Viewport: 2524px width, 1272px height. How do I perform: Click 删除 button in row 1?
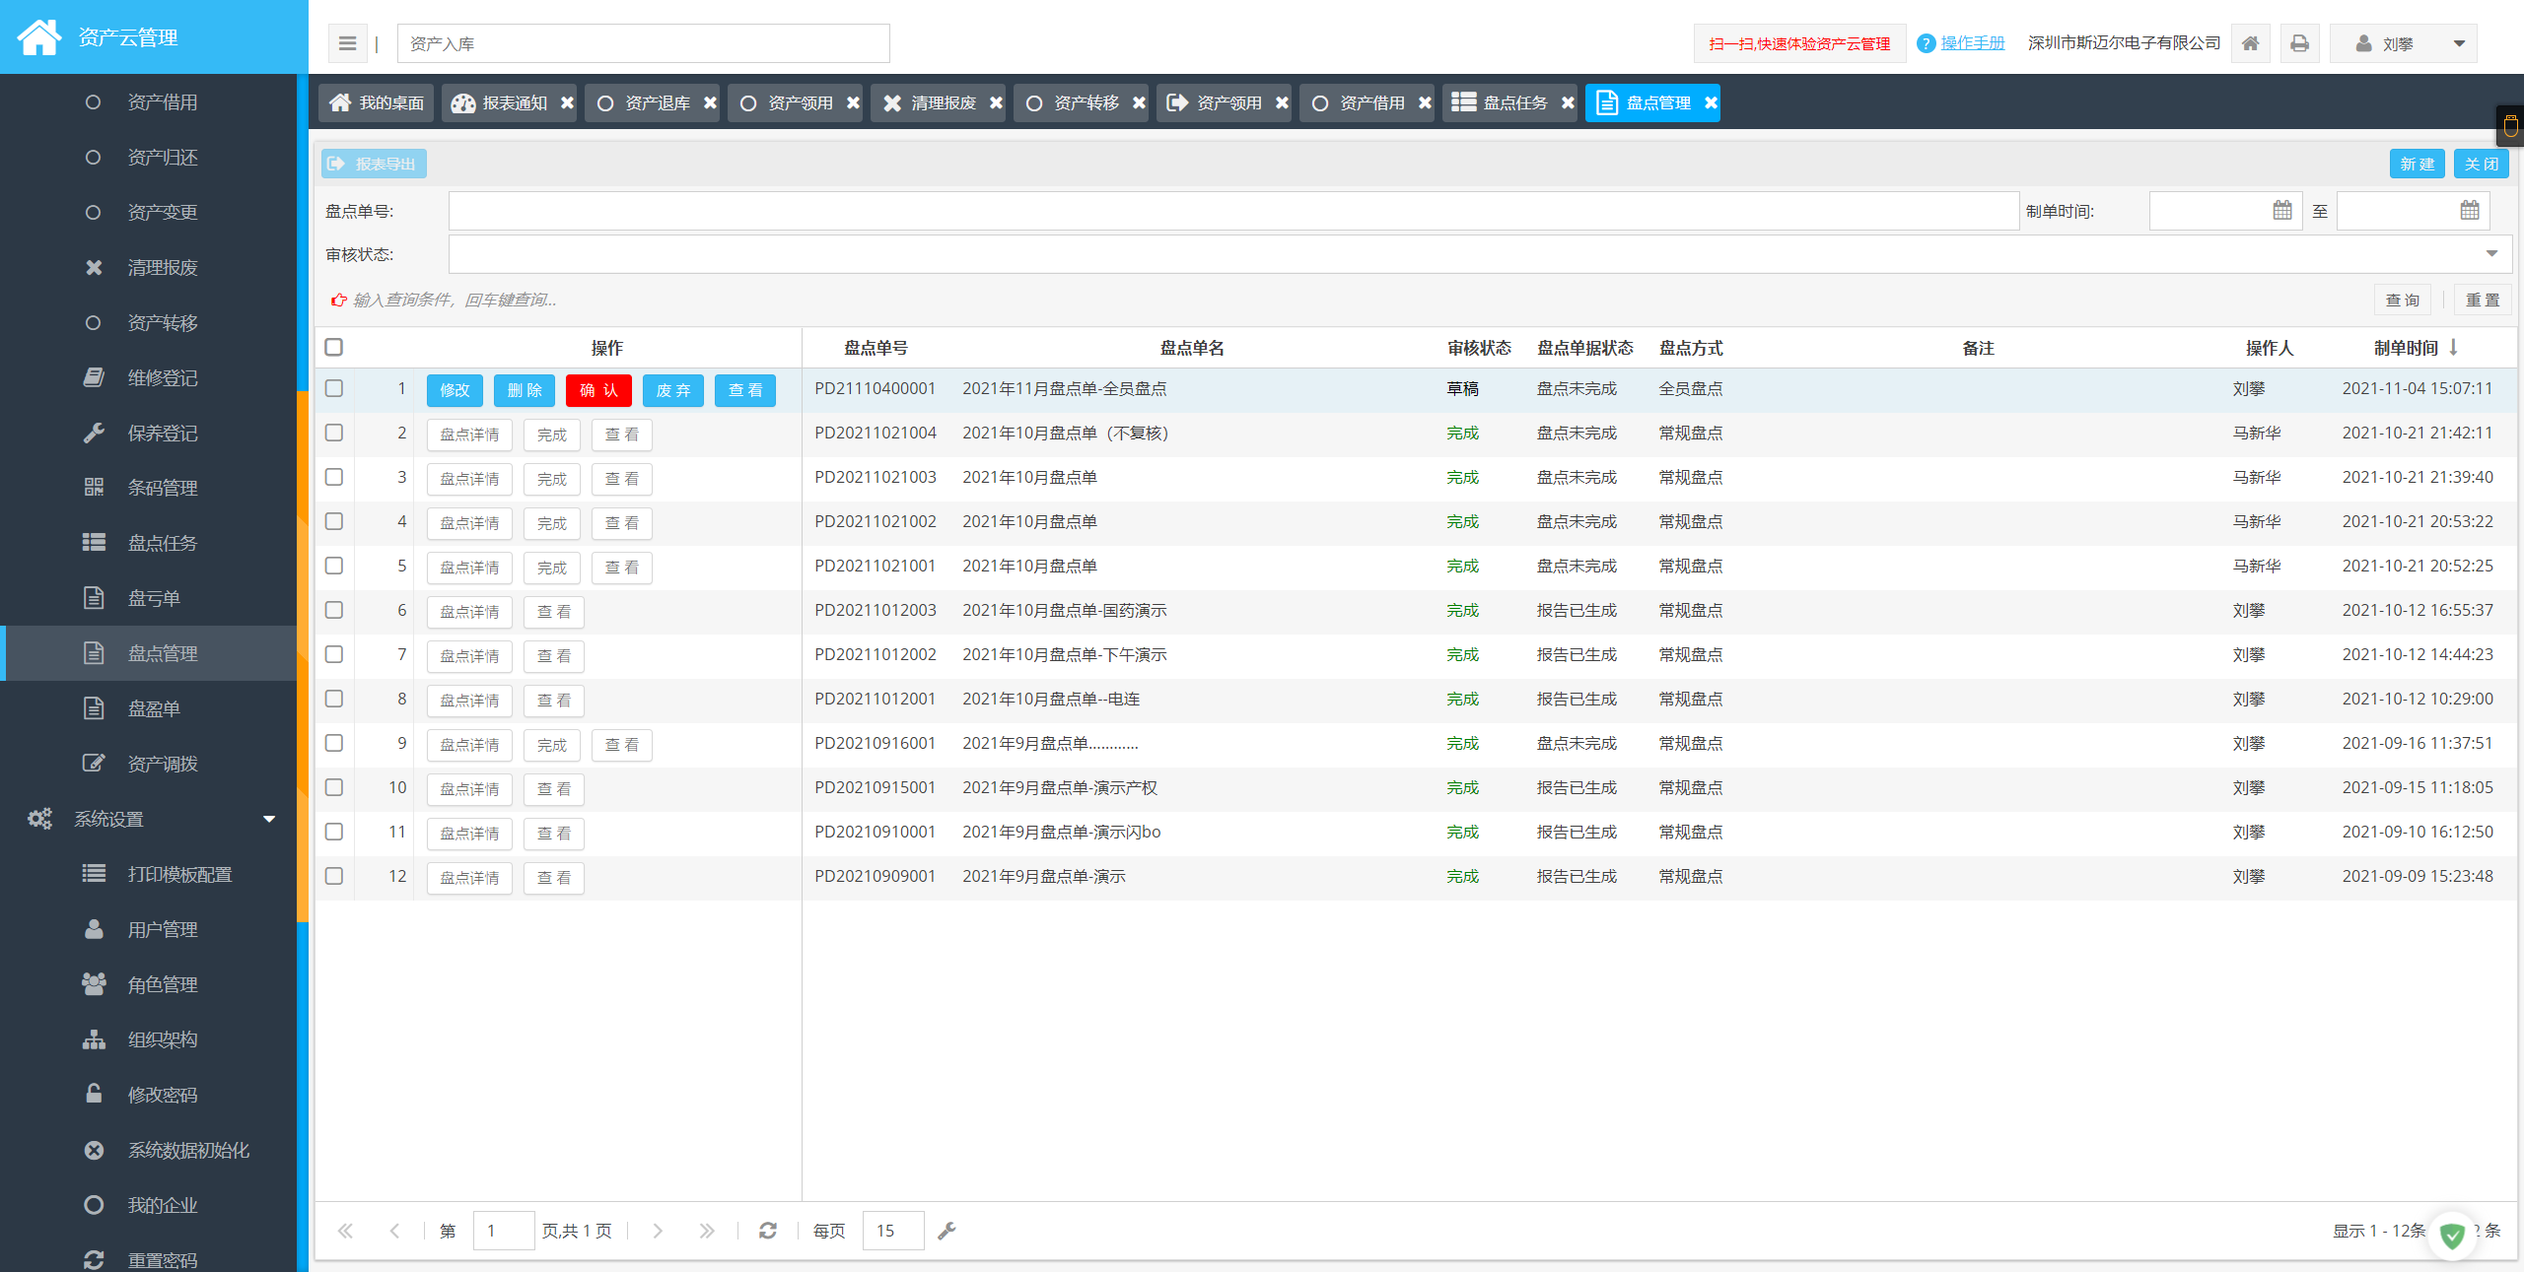click(x=525, y=390)
